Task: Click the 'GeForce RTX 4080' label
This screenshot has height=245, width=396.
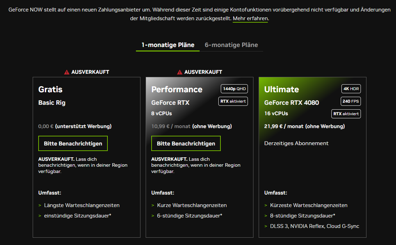Action: click(291, 103)
